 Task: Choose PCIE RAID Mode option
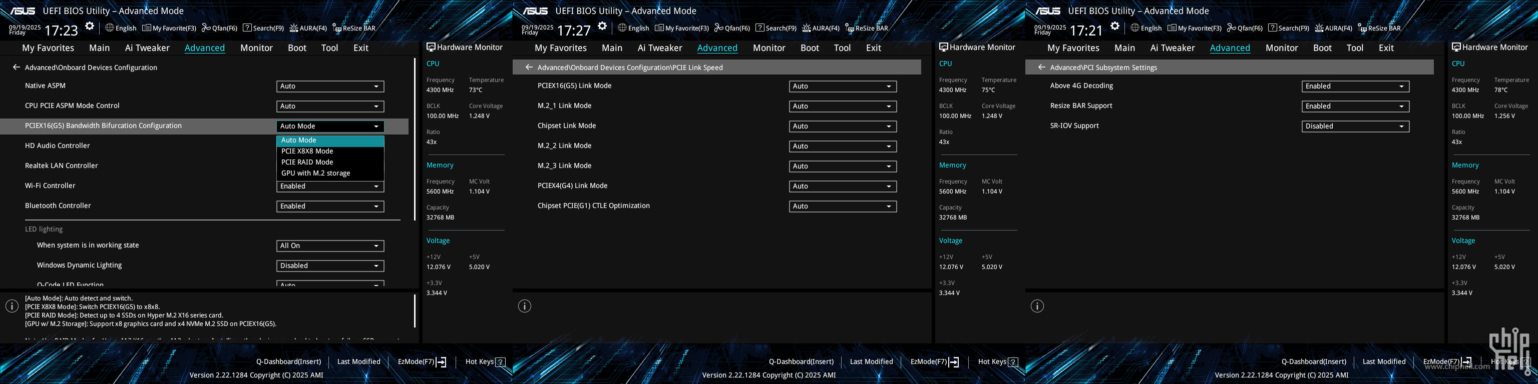(x=330, y=162)
